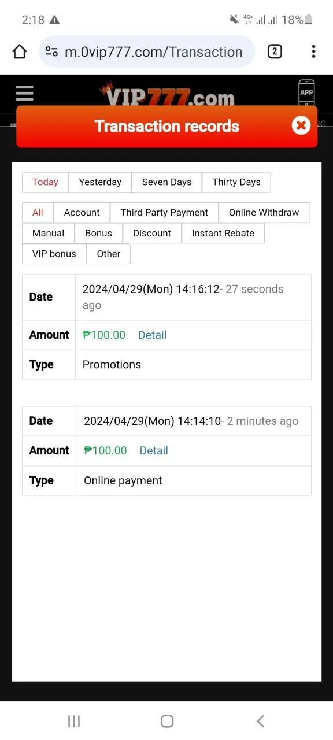
Task: Open Detail link for Promotions transaction
Action: click(x=152, y=335)
